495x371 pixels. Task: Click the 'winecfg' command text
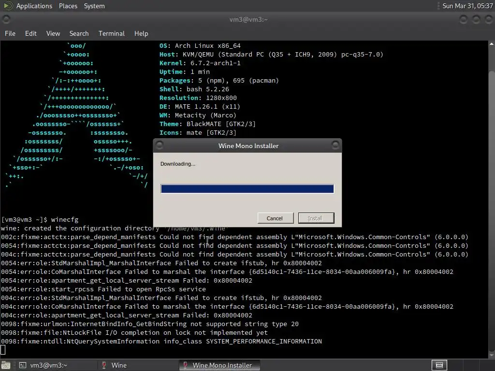click(x=65, y=220)
